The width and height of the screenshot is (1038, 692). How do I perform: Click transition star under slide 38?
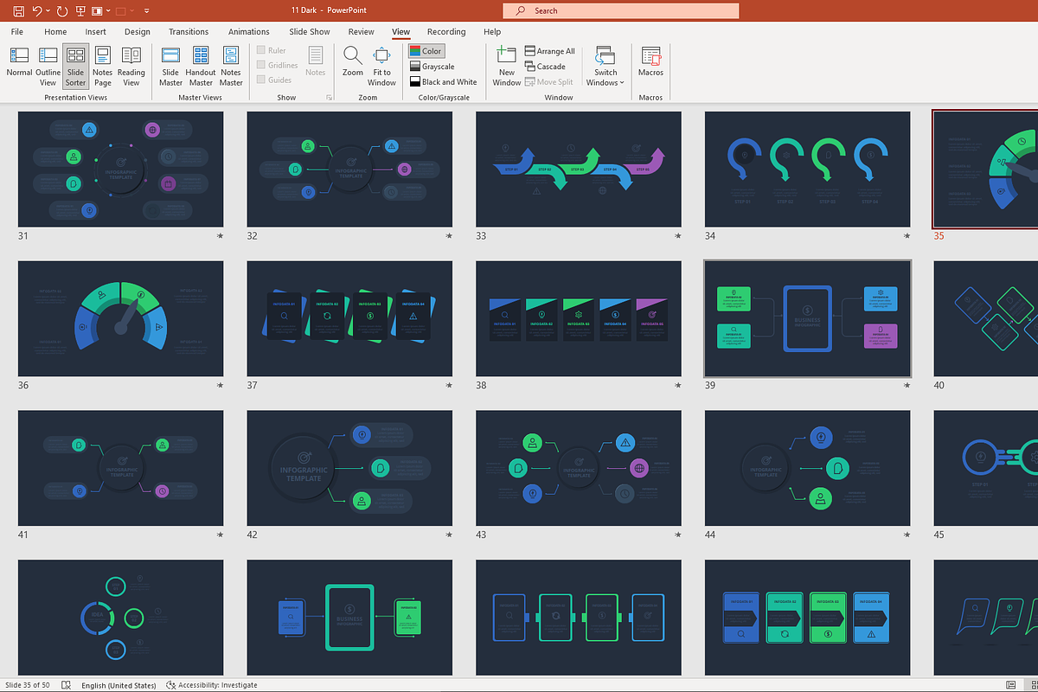click(677, 385)
